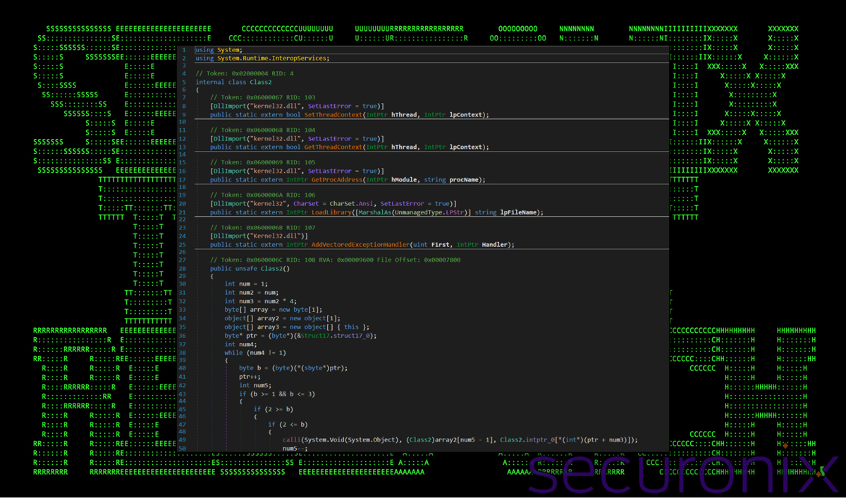Click the orange diamond marker near the logo
Screen dimensions: 846x498
(x=819, y=474)
